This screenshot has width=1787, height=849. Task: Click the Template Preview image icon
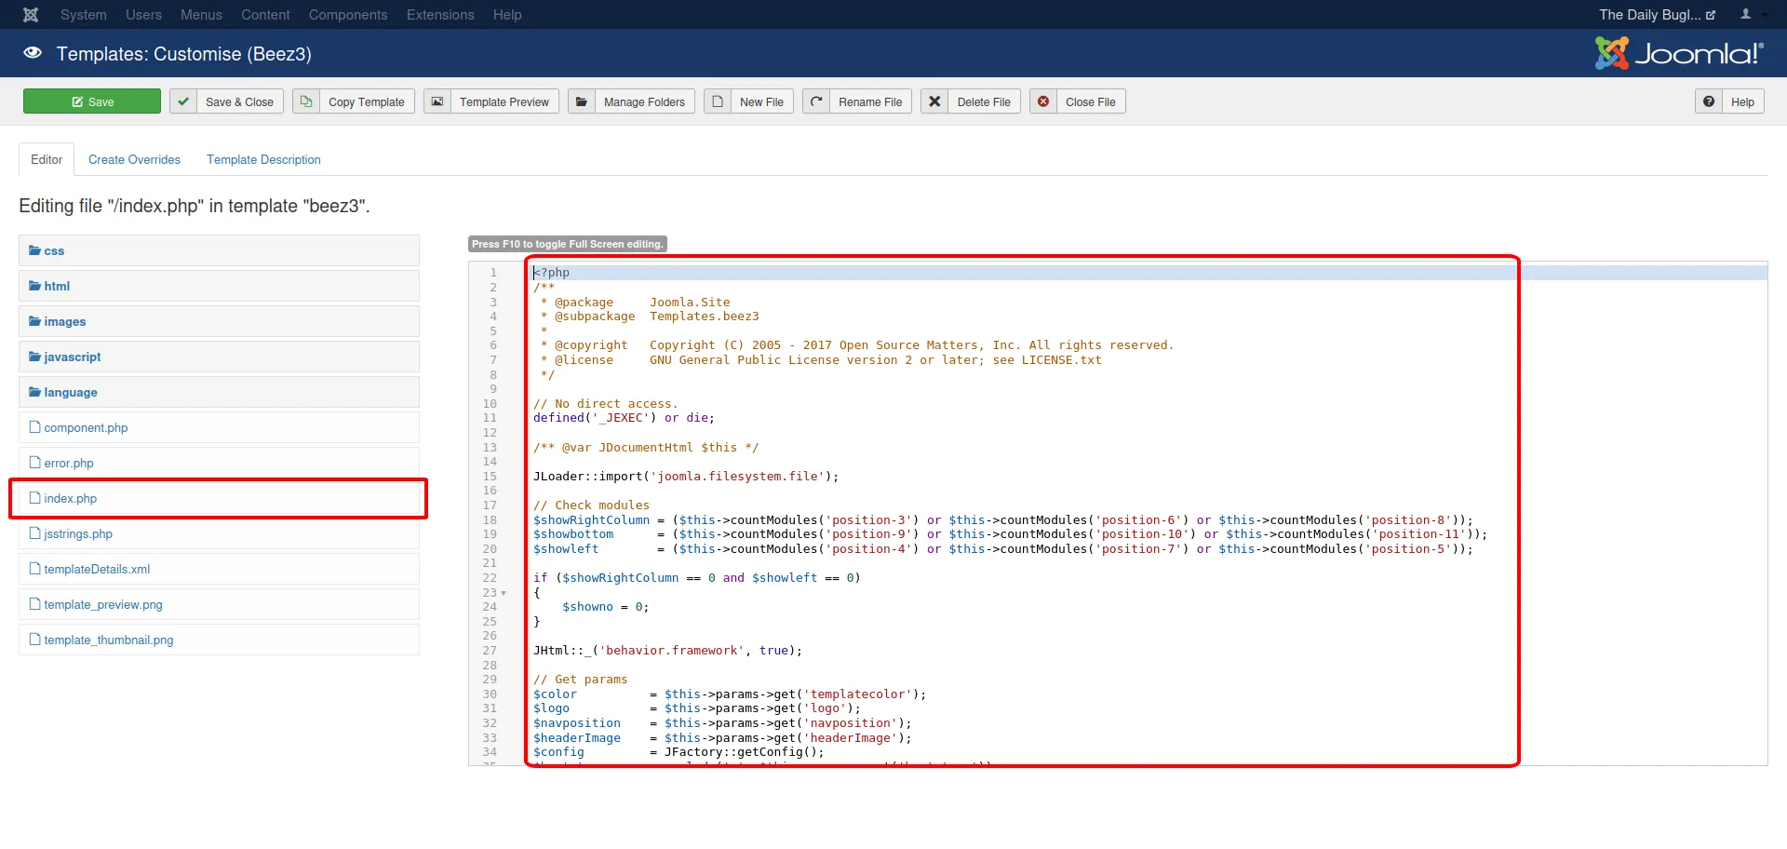pos(437,101)
